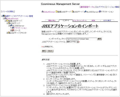Select DefaultDomain in the tree

[x=12, y=18]
